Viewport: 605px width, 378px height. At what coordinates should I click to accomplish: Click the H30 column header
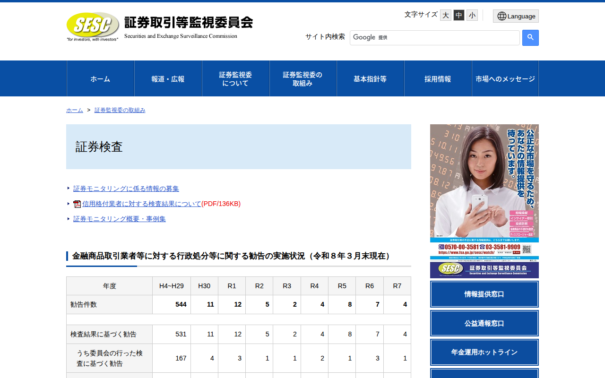(x=204, y=286)
